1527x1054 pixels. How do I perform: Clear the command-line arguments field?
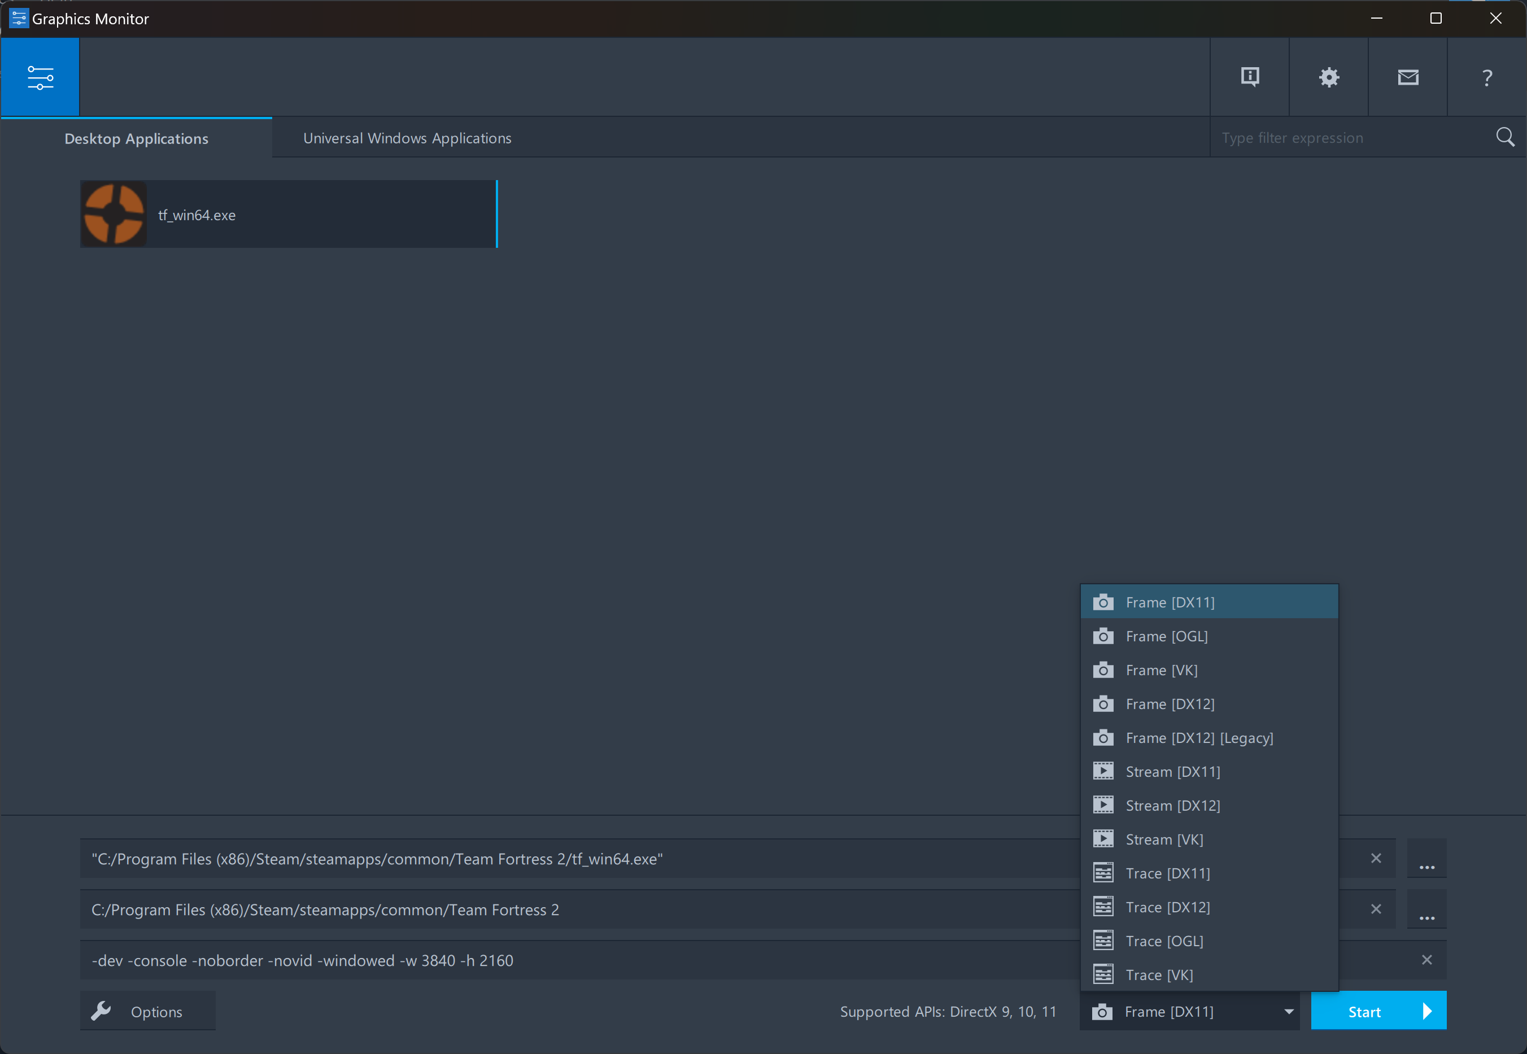(1426, 960)
